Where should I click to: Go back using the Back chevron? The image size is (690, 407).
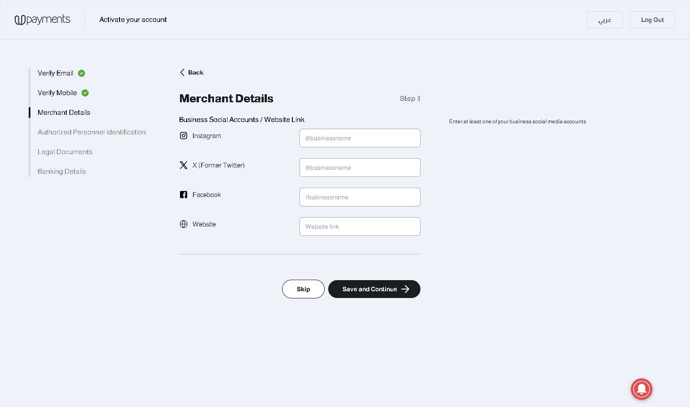click(x=182, y=72)
